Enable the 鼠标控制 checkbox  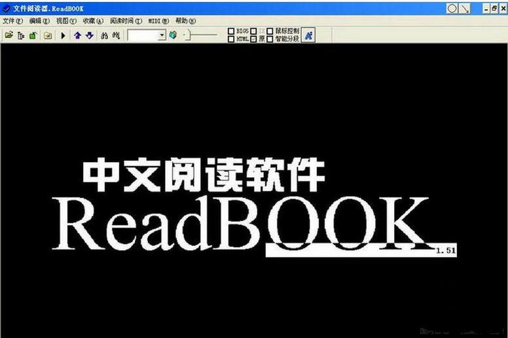[x=270, y=31]
